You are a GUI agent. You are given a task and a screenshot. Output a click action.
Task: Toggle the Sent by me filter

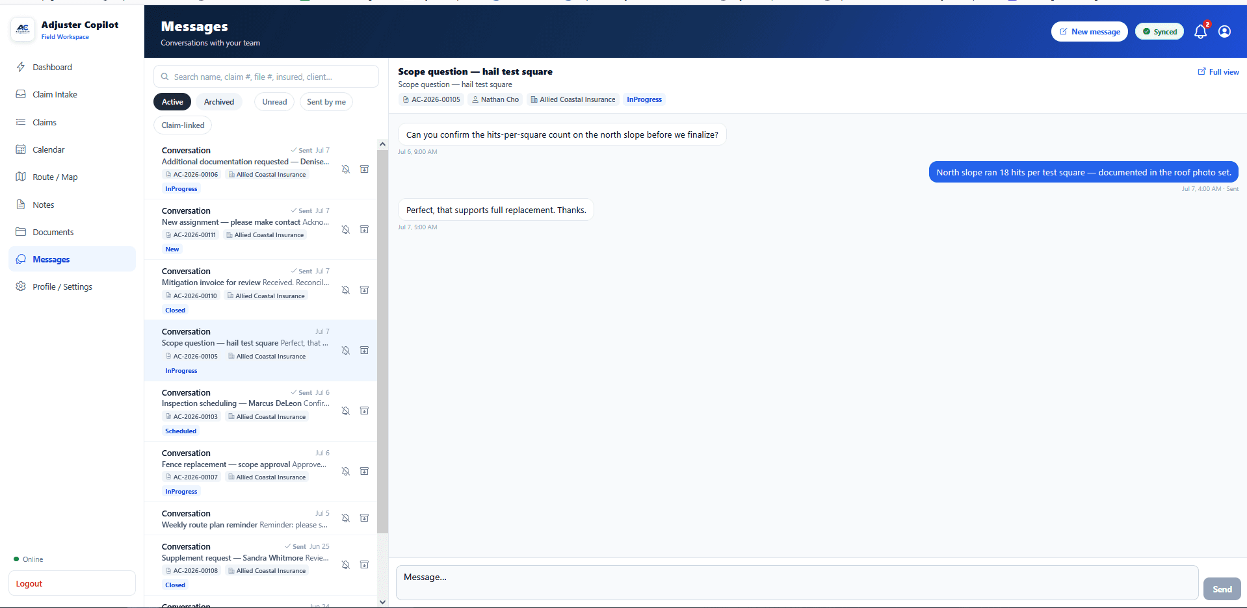pos(326,101)
